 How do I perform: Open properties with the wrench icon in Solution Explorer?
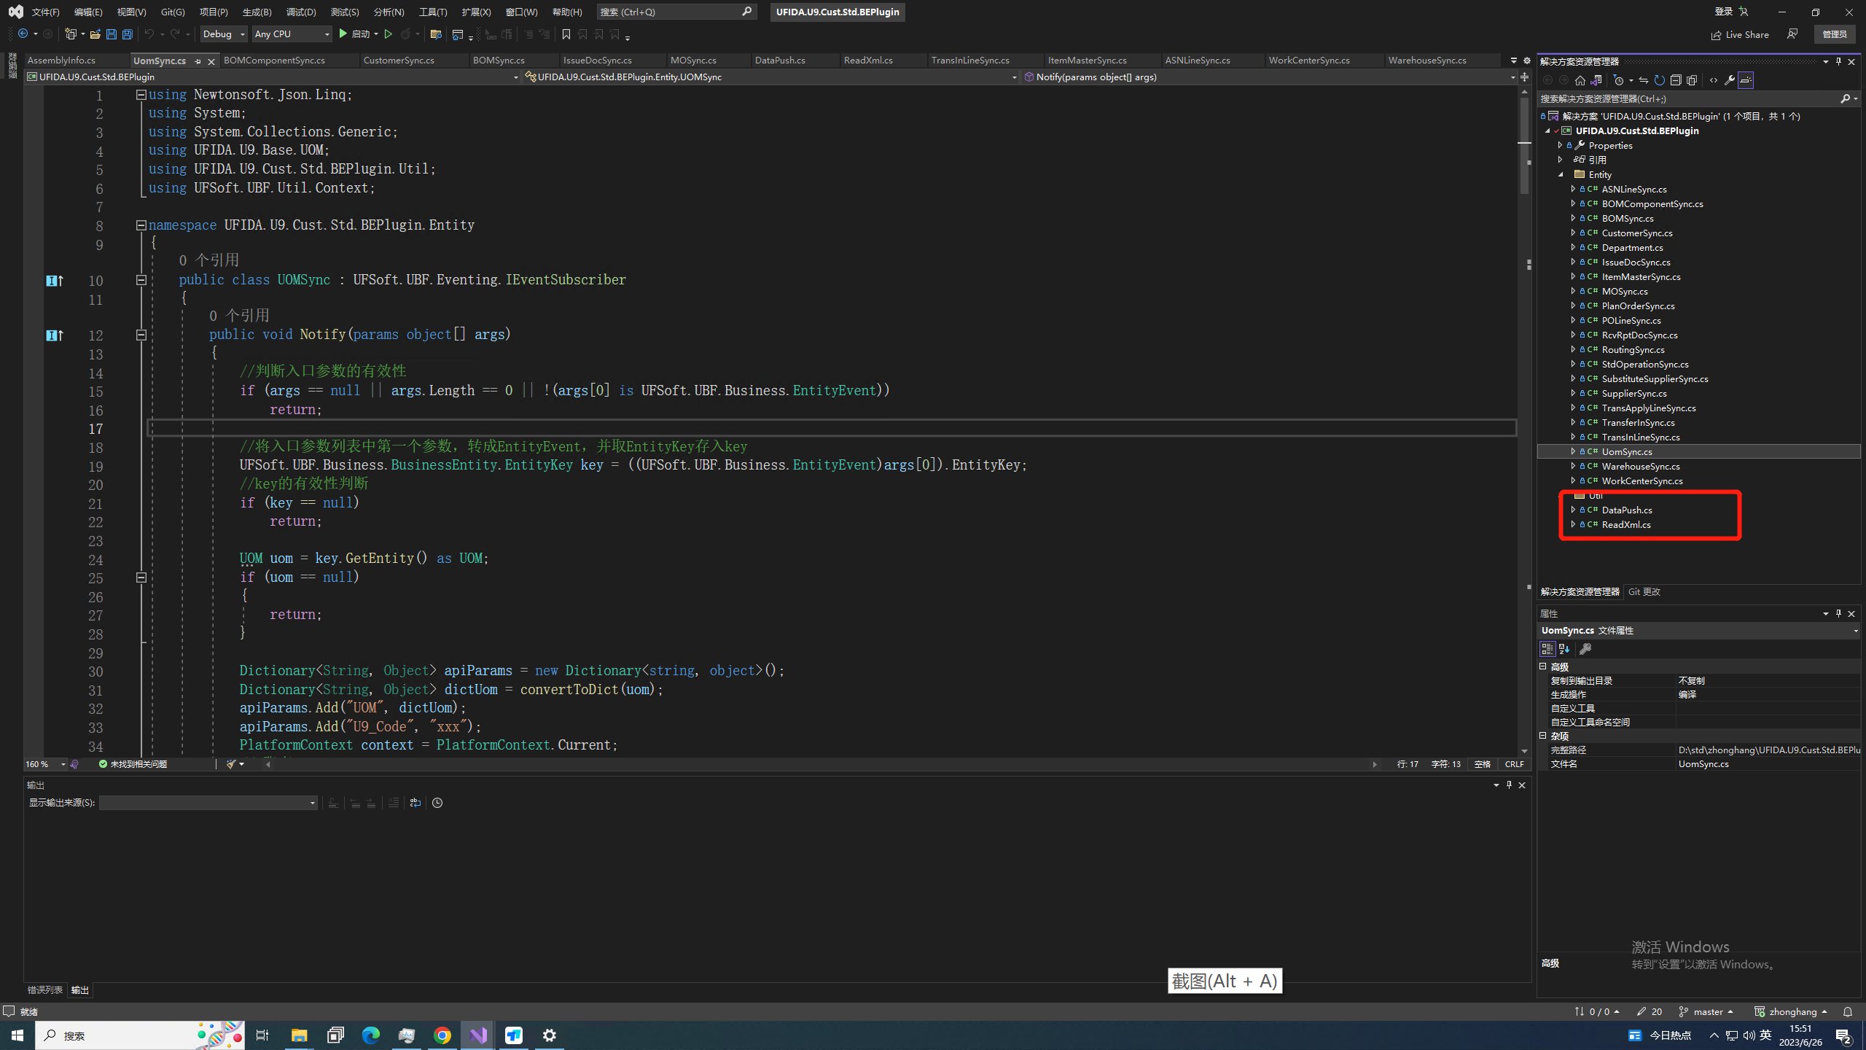1730,80
